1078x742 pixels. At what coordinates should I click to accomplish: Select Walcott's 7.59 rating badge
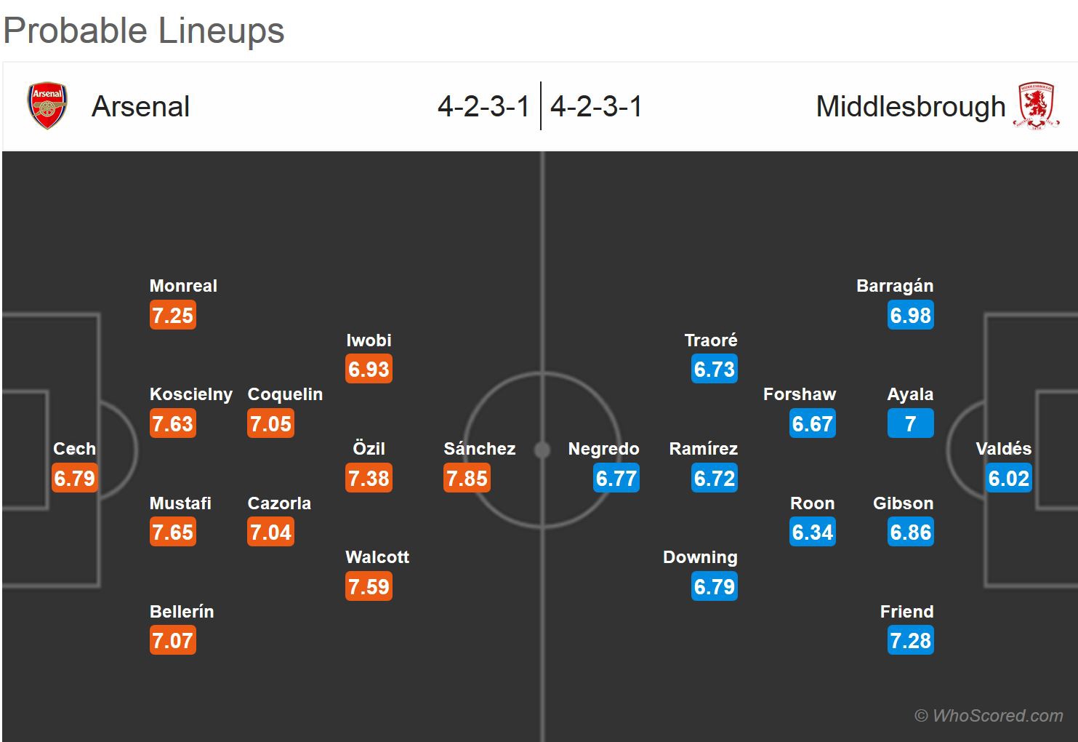(369, 587)
